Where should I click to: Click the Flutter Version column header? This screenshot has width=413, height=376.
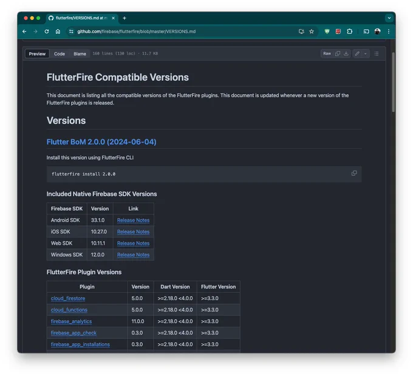point(219,287)
